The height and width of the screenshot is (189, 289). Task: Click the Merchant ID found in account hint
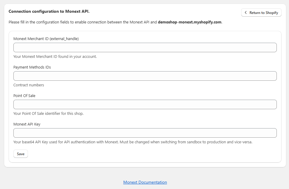click(x=55, y=57)
